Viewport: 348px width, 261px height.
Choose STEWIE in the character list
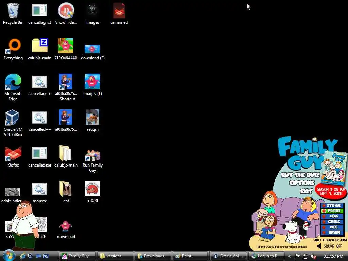point(332,205)
